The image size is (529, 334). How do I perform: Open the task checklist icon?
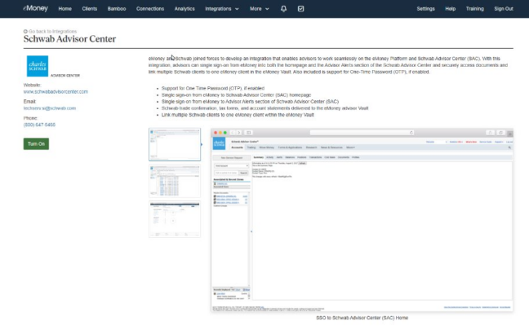click(x=300, y=9)
